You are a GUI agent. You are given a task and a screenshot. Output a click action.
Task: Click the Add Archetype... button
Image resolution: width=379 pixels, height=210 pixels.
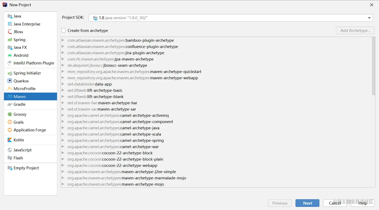point(355,30)
